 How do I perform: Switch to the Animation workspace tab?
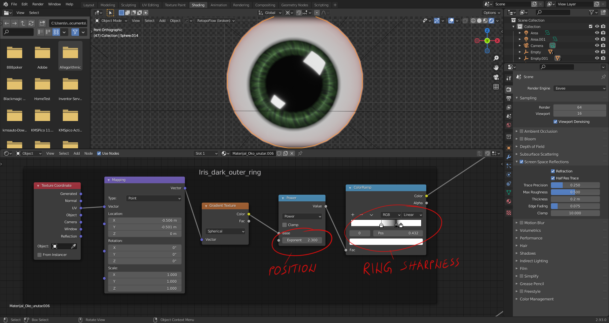point(219,5)
